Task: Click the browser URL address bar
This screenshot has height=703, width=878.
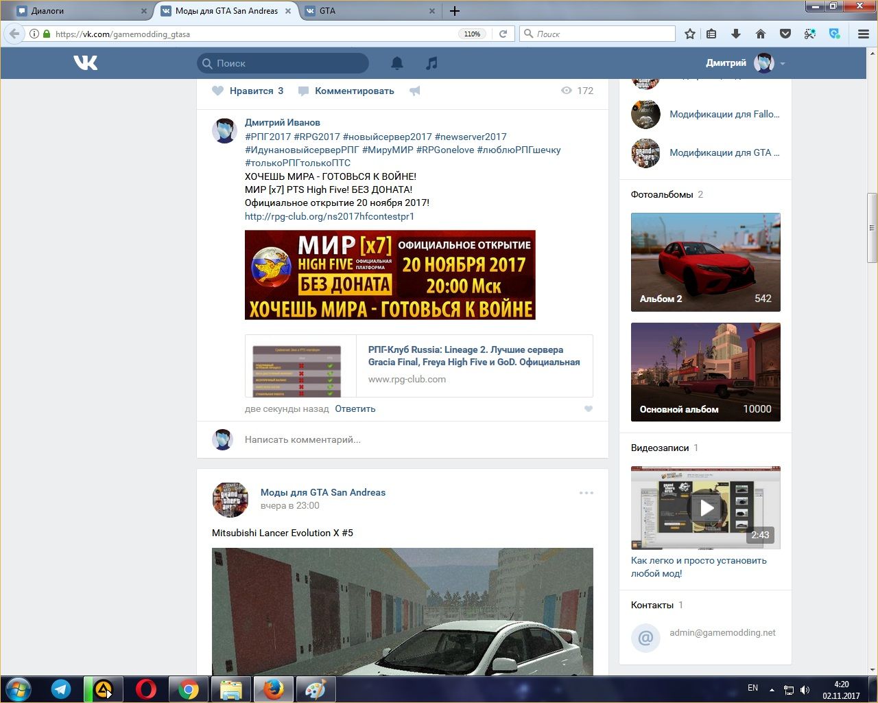Action: pyautogui.click(x=254, y=34)
